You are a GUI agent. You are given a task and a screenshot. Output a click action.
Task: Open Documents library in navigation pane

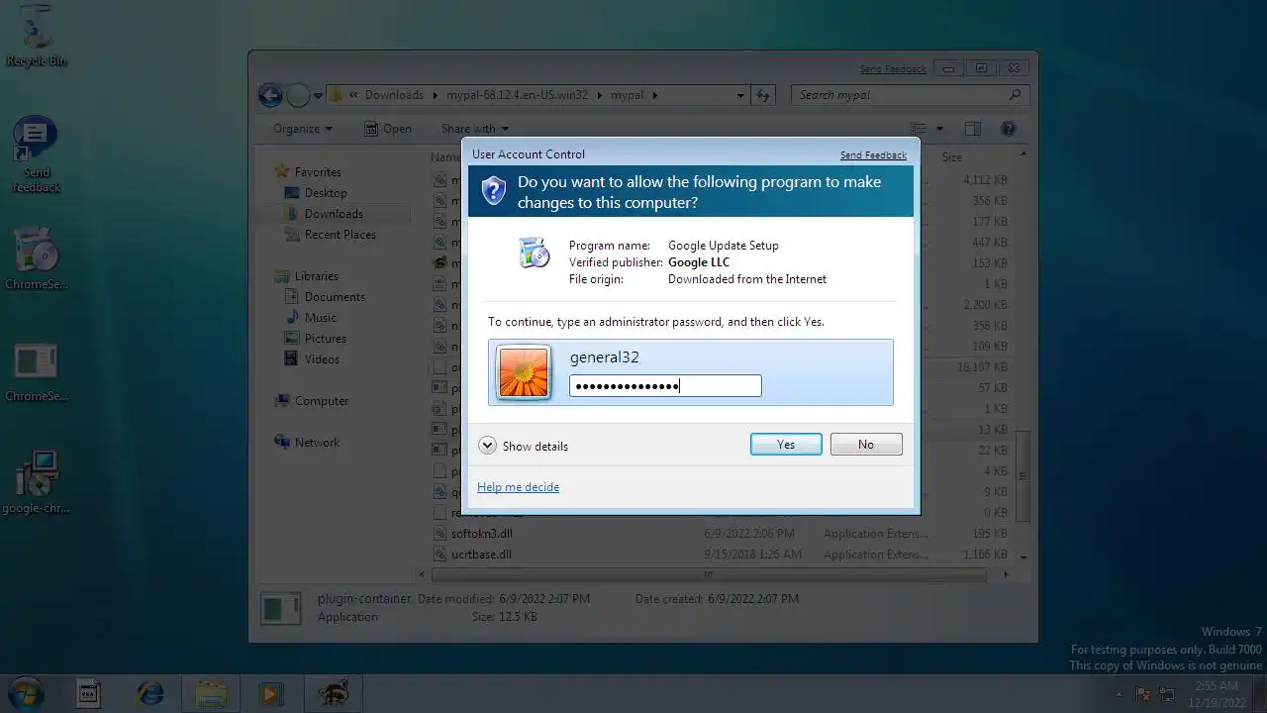(x=335, y=297)
